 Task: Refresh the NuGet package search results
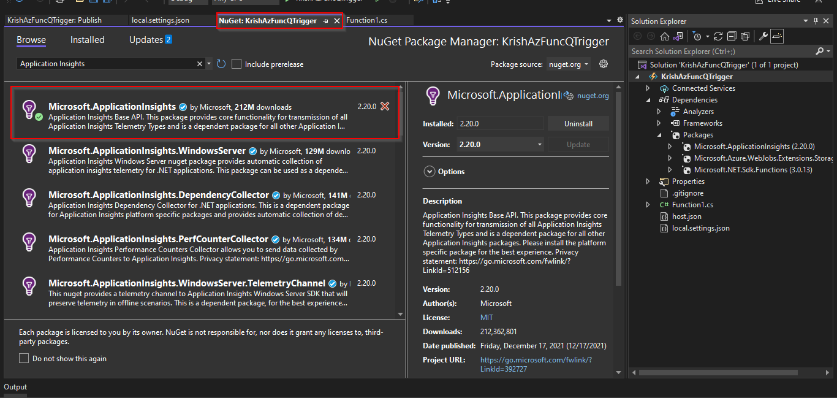pos(221,64)
